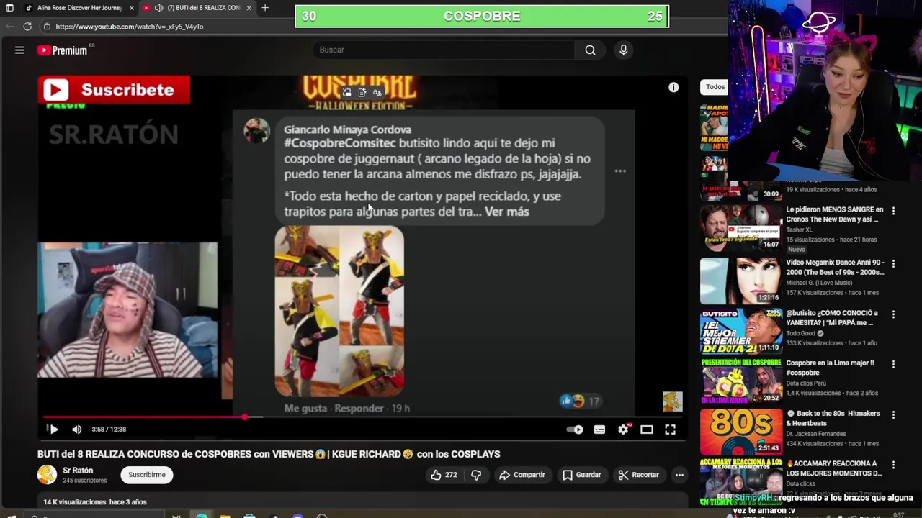Open options for Back to the 80s video
922x518 pixels.
893,415
